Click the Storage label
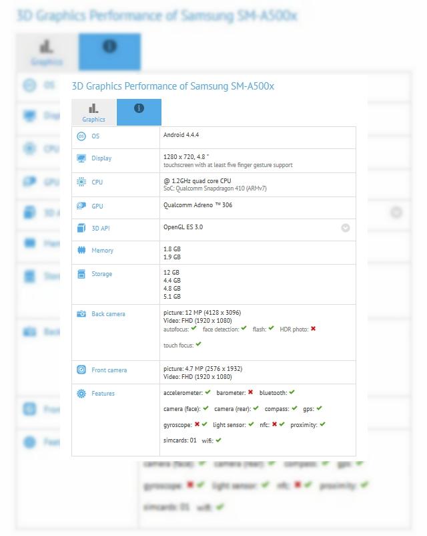The width and height of the screenshot is (427, 536). coord(101,274)
